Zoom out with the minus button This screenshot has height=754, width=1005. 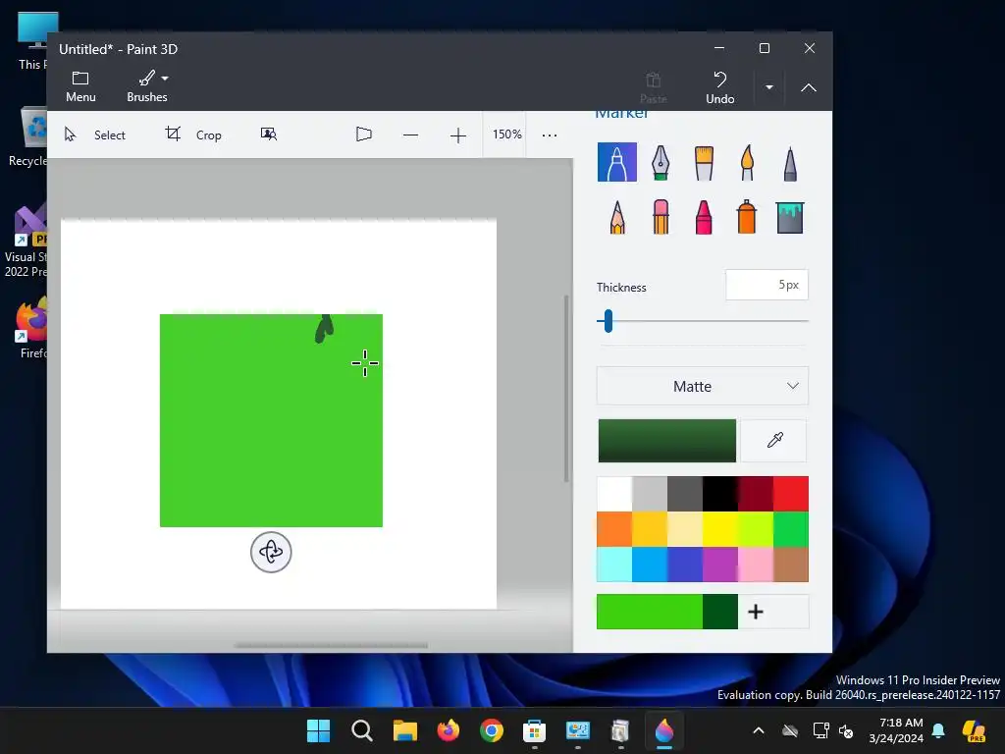click(411, 135)
